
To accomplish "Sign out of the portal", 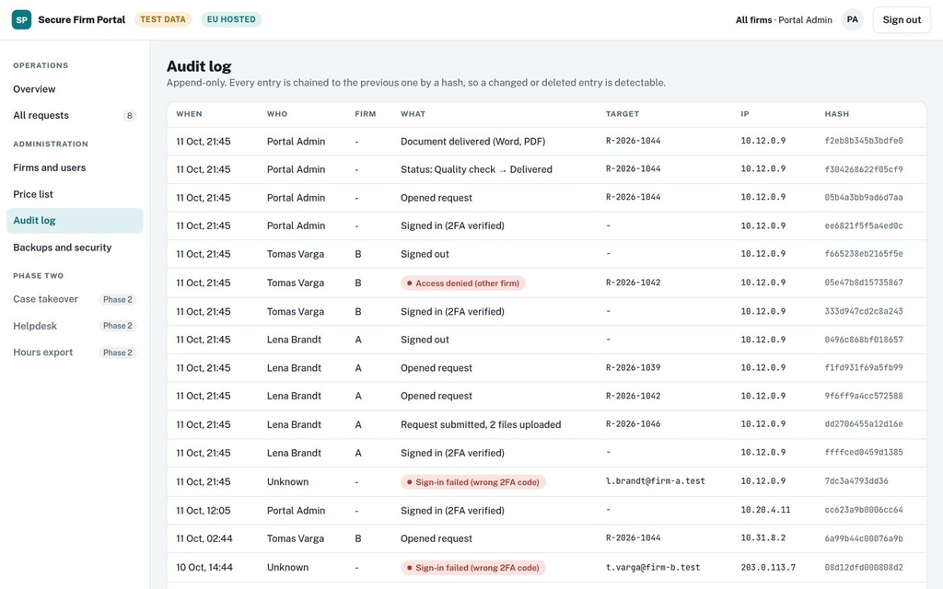I will click(x=902, y=20).
